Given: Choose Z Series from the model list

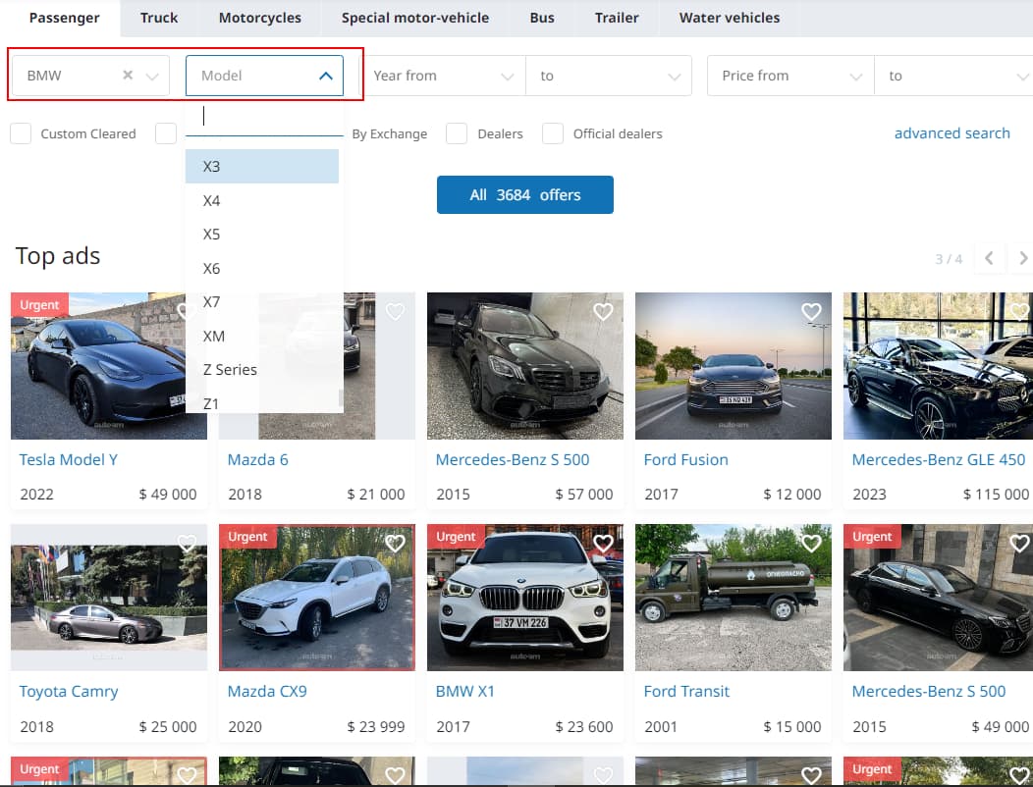Looking at the screenshot, I should [262, 370].
